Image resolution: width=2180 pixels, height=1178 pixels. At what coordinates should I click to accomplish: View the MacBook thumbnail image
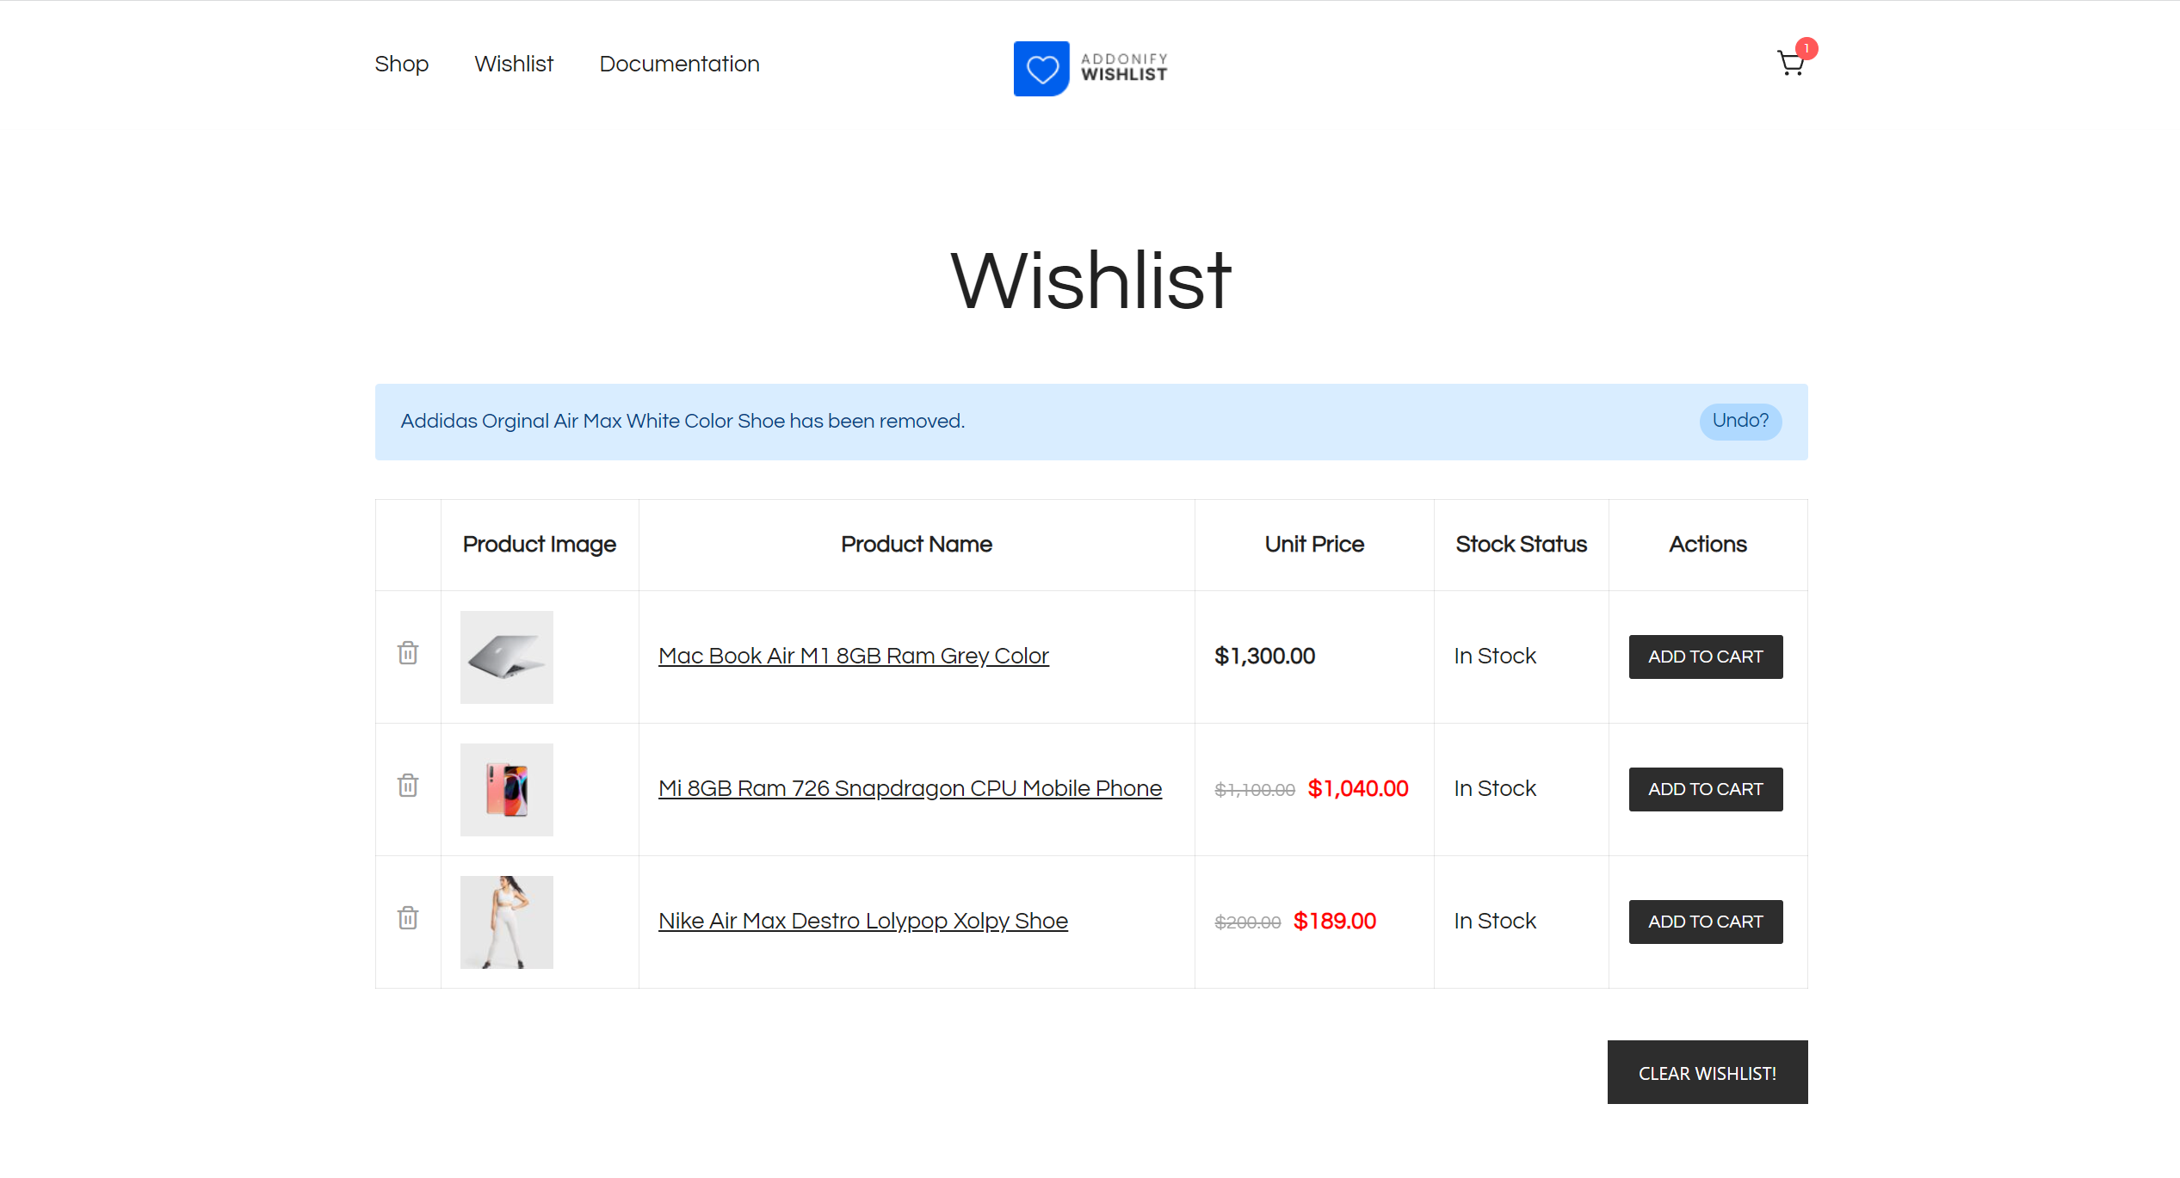[x=507, y=657]
